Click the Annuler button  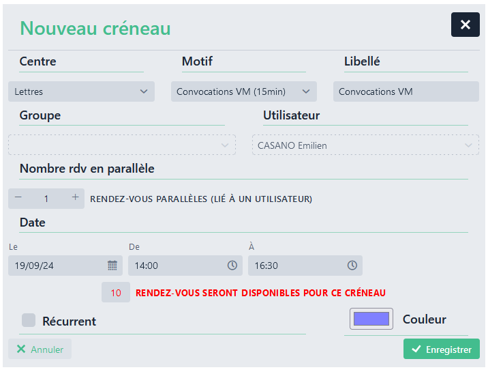[40, 349]
